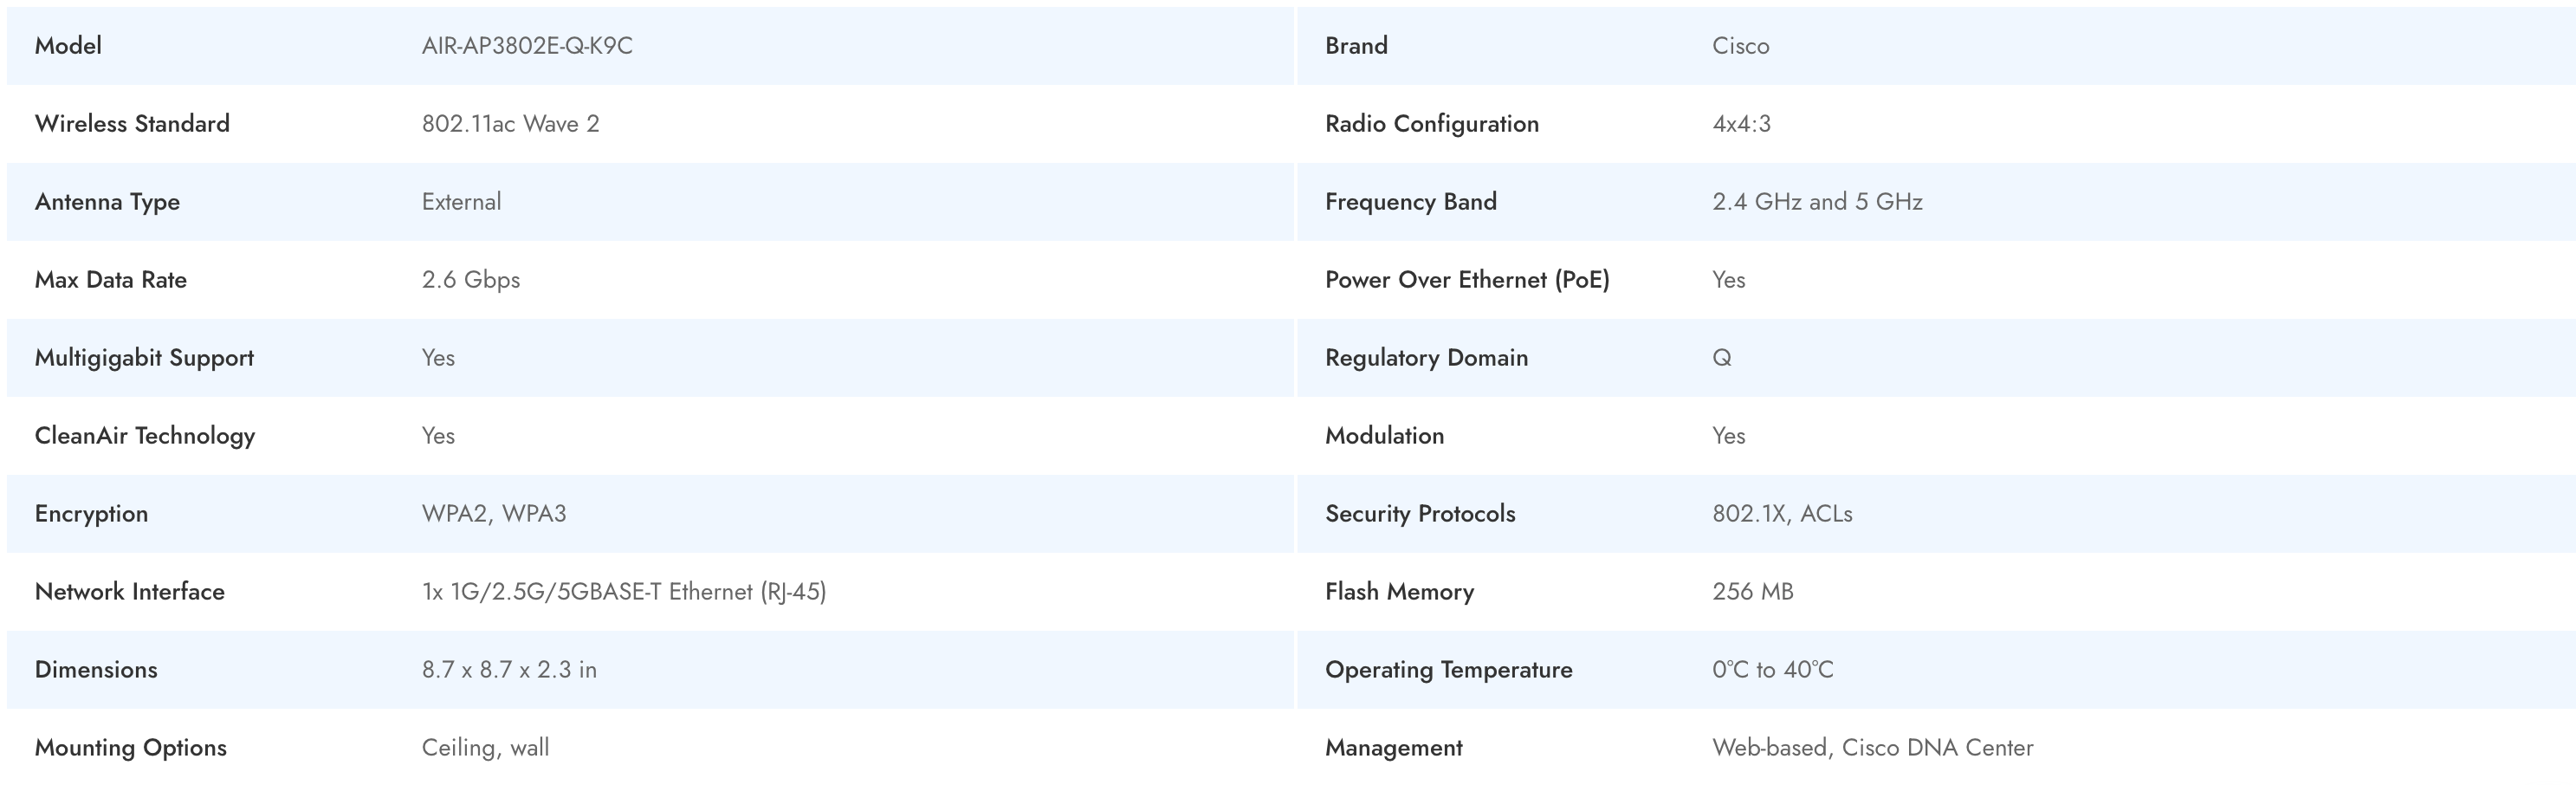This screenshot has width=2576, height=785.
Task: Click the 802.1X, ACLs security value
Action: 1782,514
